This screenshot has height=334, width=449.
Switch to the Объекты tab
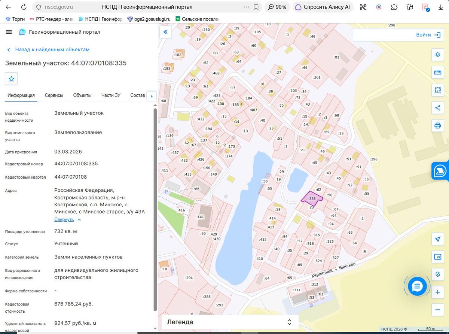tap(82, 95)
